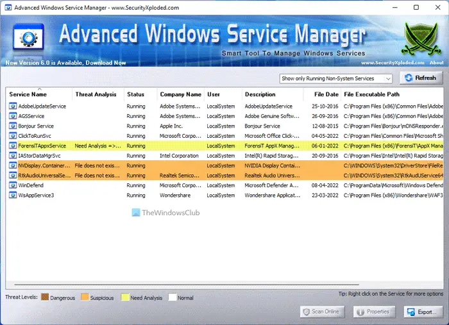Visit www.SecurityXploded.com banner link
Screen dimensions: 449x325
[393, 62]
